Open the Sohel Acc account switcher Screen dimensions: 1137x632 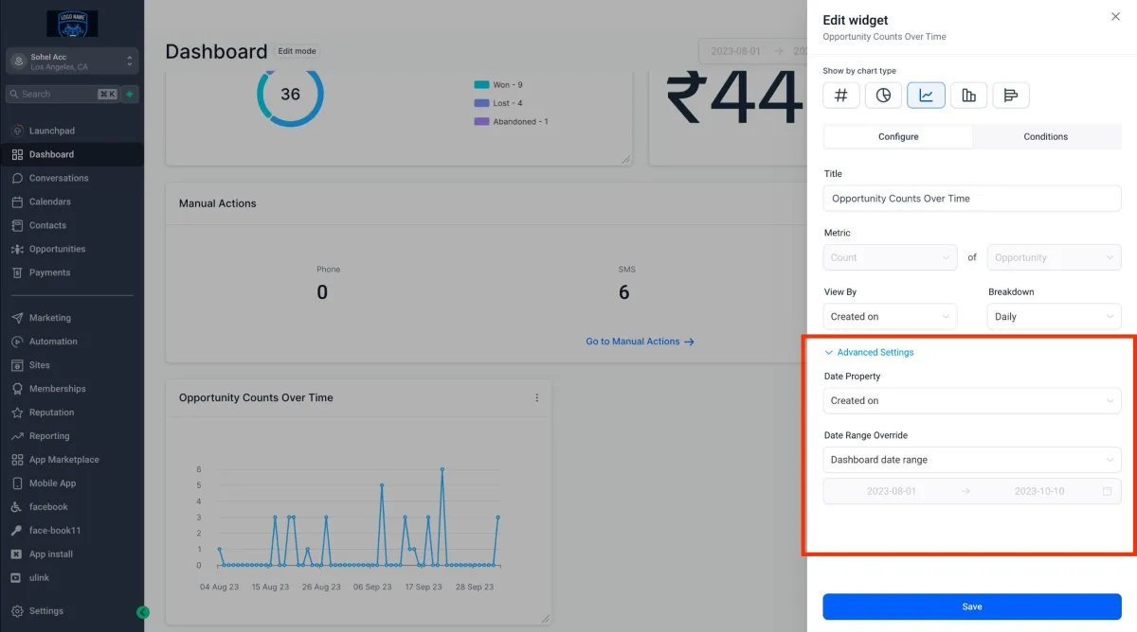click(x=72, y=61)
